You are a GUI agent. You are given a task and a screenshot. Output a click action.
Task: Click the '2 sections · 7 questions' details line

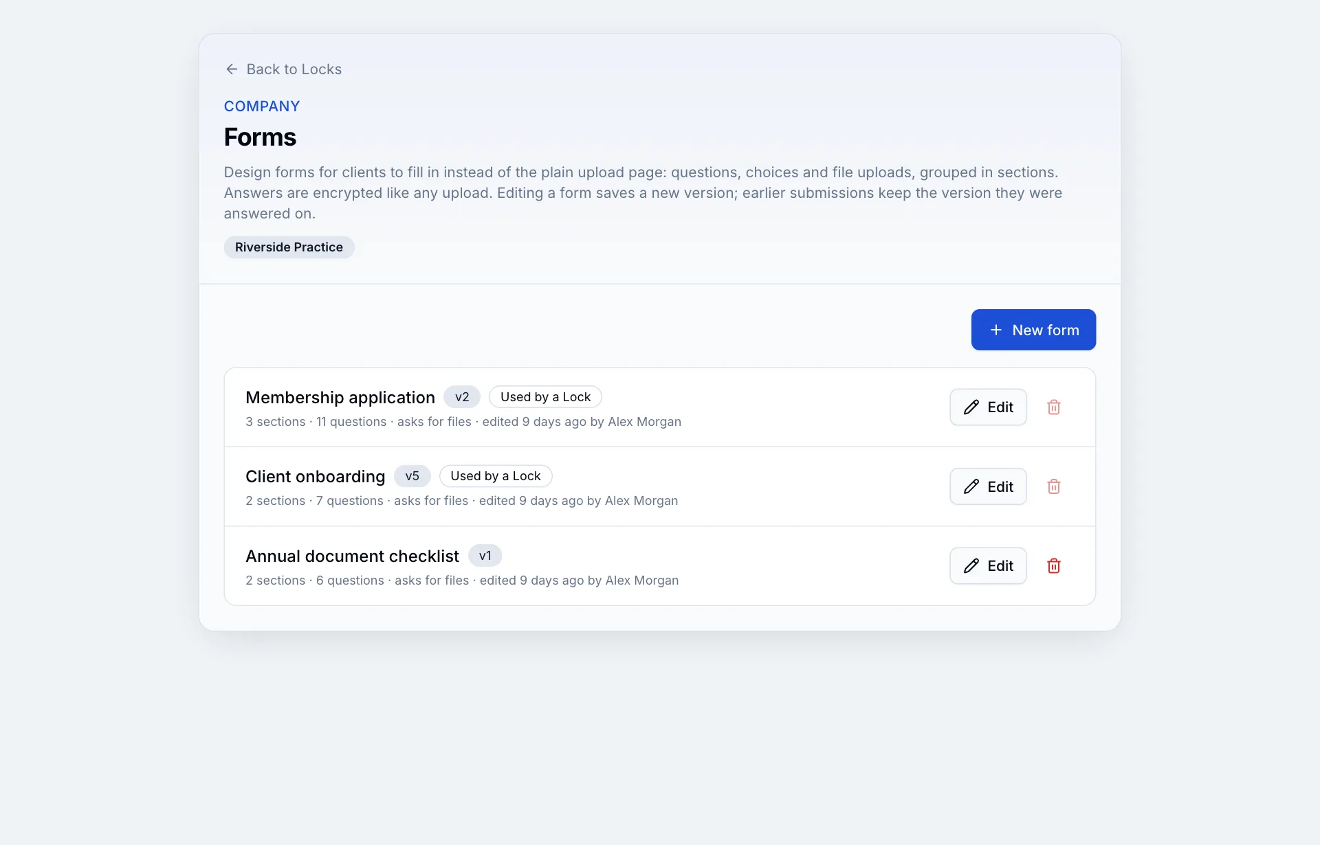point(462,501)
